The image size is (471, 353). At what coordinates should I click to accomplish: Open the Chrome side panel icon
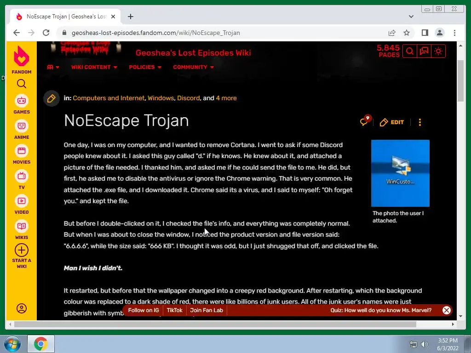click(425, 33)
